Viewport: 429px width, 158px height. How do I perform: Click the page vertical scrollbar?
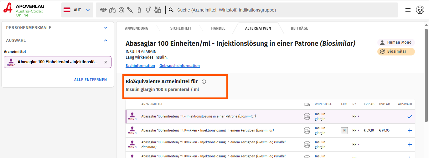pyautogui.click(x=426, y=75)
